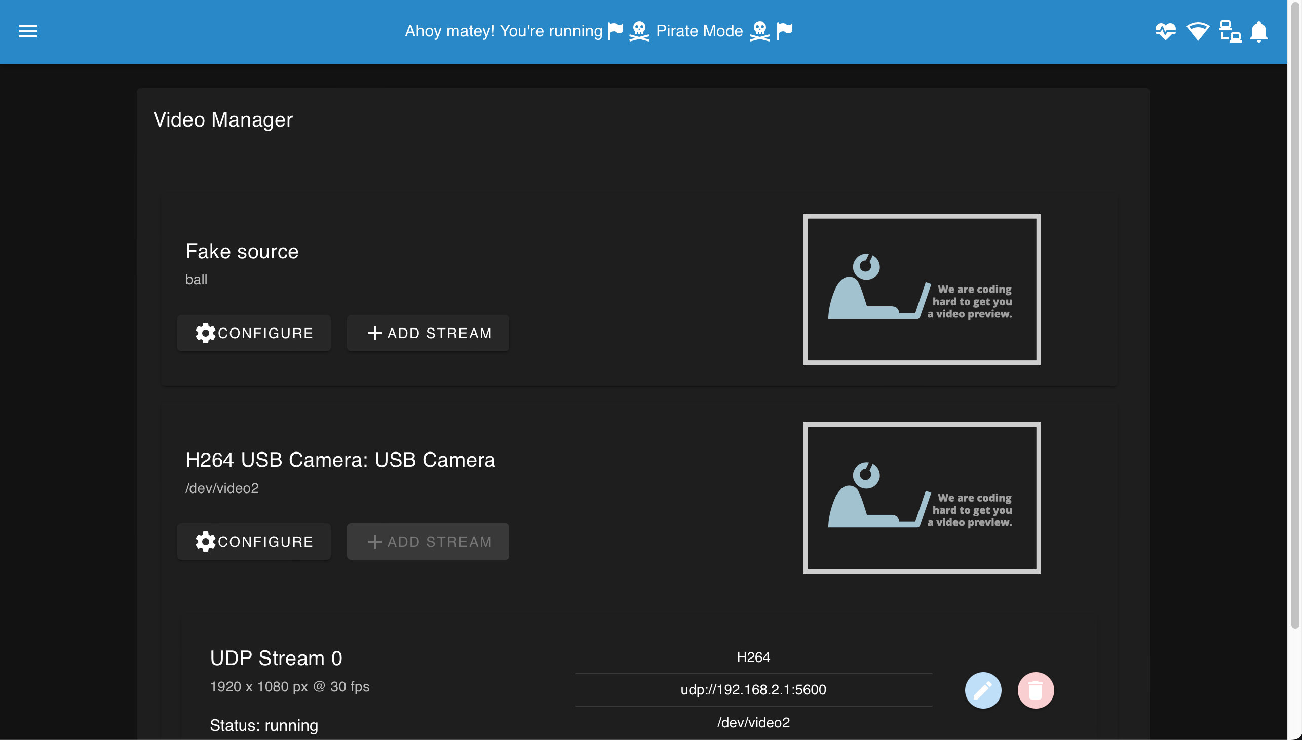Open the ethernet network settings icon

[x=1230, y=31]
